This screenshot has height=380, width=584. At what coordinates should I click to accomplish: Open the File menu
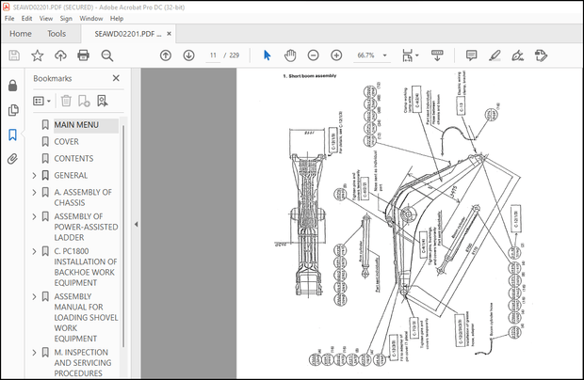(9, 18)
